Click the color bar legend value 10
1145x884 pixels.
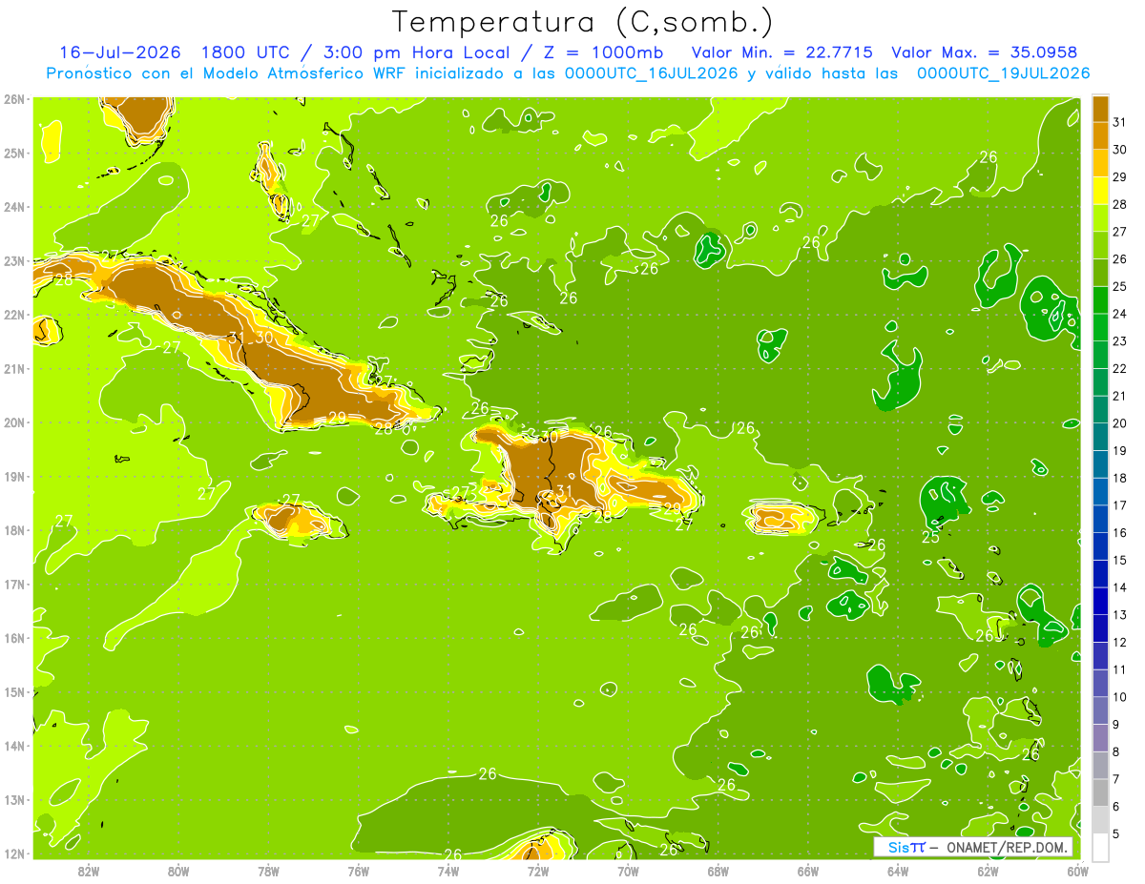click(1119, 697)
